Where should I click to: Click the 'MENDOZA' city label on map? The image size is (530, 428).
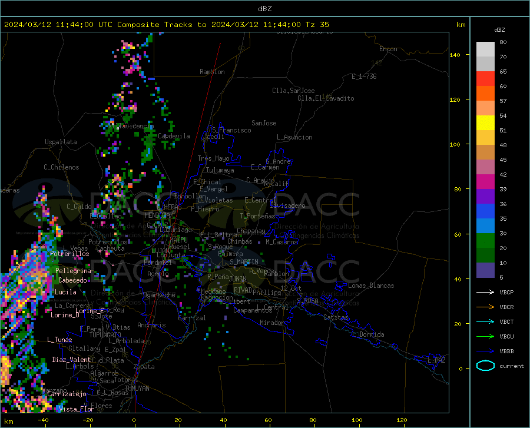click(x=157, y=215)
